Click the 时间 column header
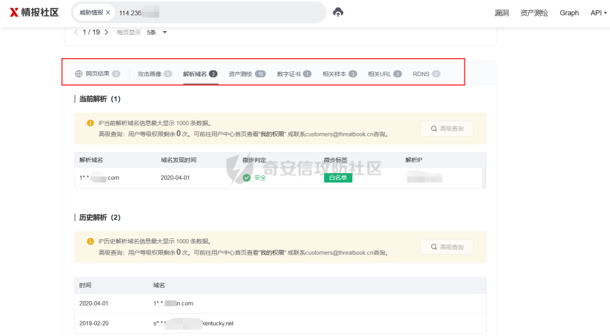This screenshot has height=336, width=610. [x=85, y=285]
